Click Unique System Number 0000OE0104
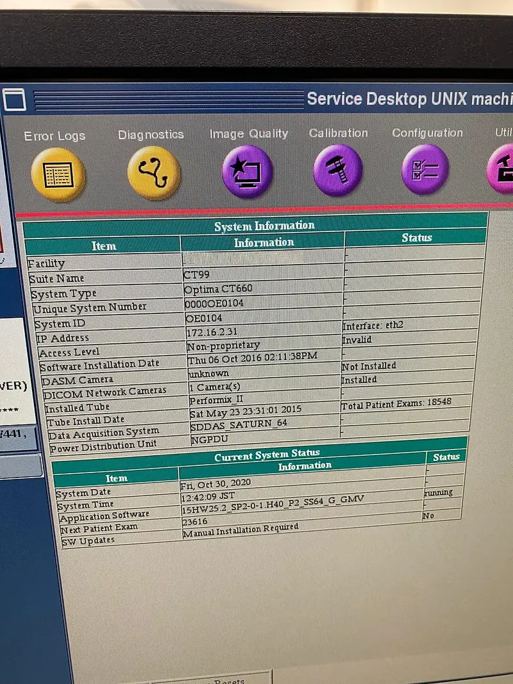The height and width of the screenshot is (684, 513). (x=214, y=303)
